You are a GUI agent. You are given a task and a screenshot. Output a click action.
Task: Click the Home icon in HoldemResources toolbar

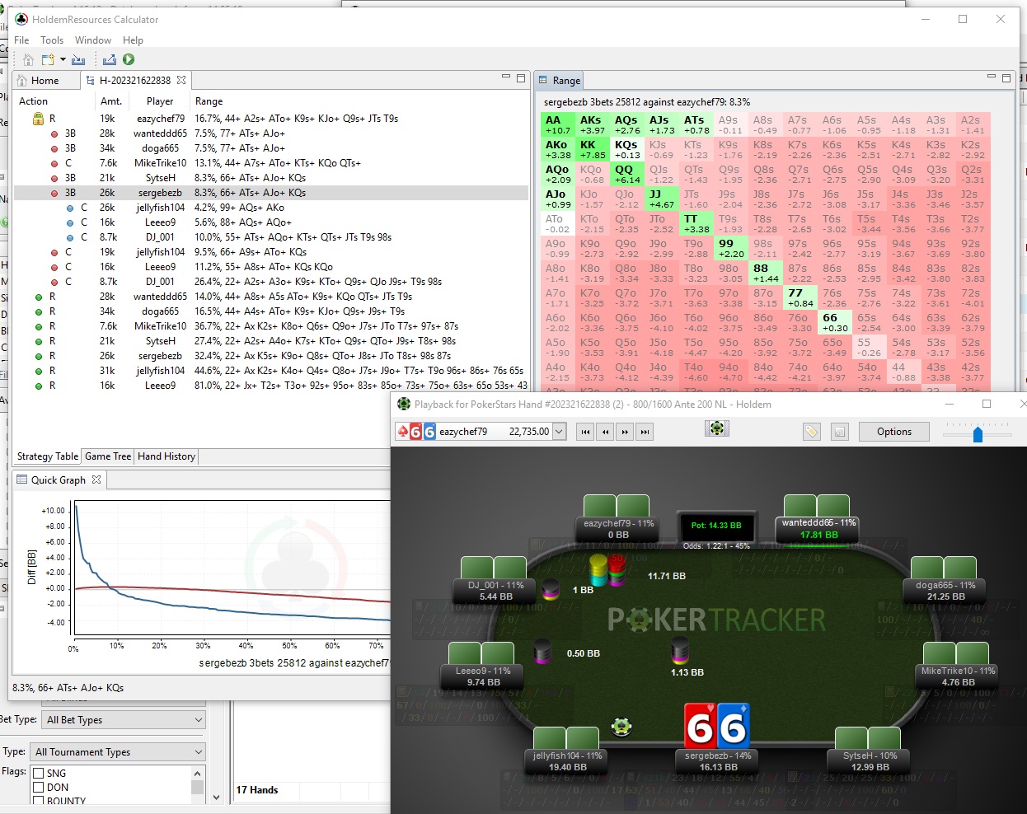28,59
